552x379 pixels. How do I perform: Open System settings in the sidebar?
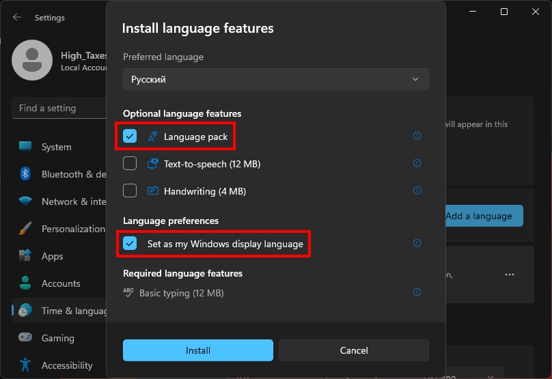[56, 147]
